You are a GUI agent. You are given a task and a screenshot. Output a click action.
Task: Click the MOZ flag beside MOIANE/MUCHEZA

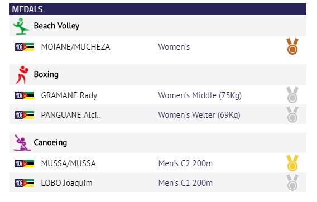click(x=25, y=47)
